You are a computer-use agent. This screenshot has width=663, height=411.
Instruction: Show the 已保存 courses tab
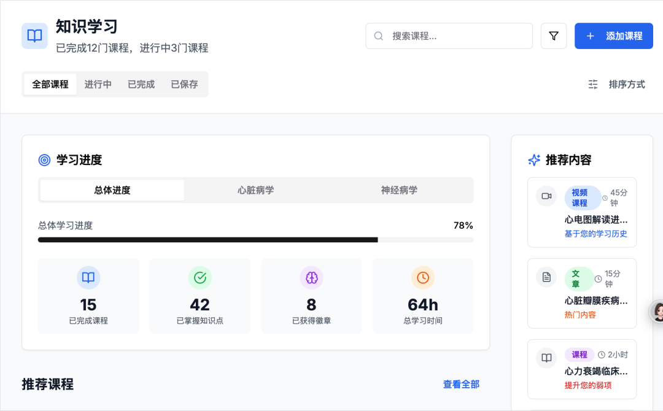point(184,85)
